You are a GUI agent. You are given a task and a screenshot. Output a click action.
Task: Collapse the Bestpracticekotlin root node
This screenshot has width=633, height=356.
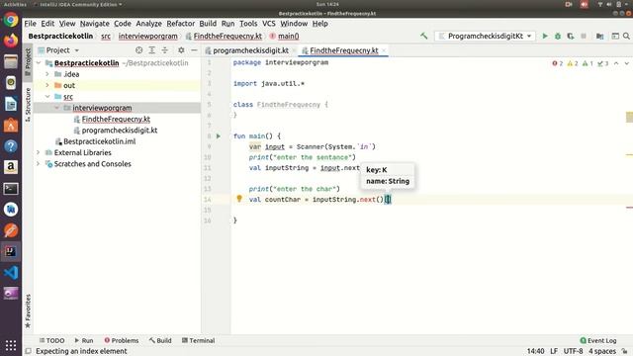(x=39, y=63)
